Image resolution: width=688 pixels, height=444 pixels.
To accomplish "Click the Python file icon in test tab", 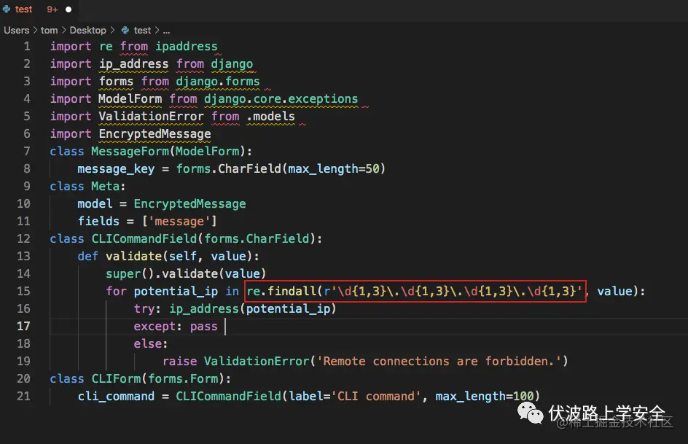I will point(7,9).
